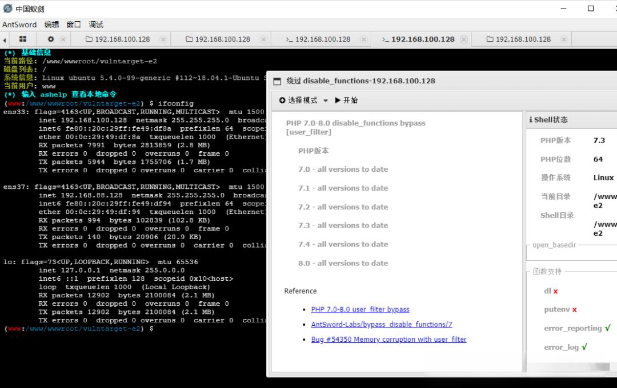Click the open_basedir section label
The image size is (617, 388).
(x=554, y=245)
